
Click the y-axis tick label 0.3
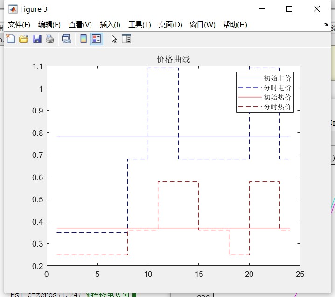coord(38,244)
